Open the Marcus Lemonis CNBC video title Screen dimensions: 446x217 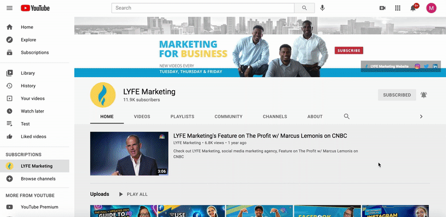(x=260, y=136)
